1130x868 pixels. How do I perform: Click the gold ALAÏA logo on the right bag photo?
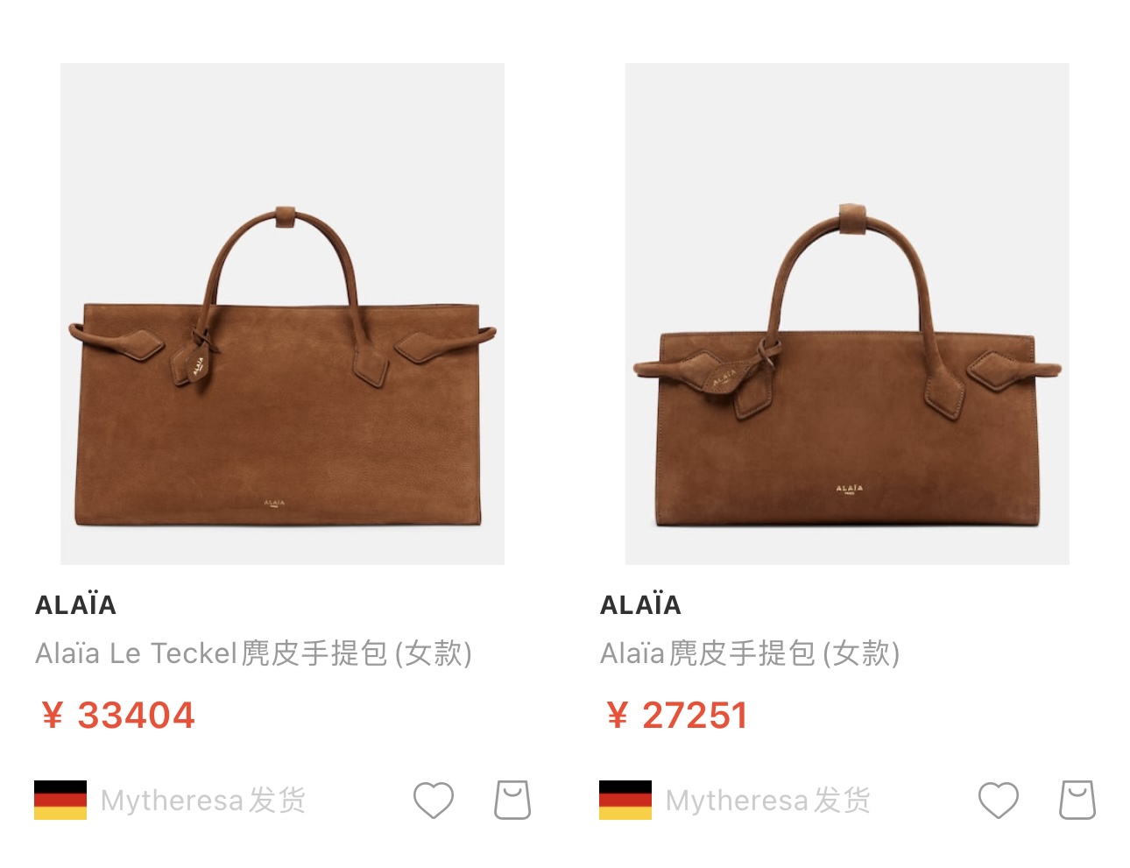(x=849, y=490)
